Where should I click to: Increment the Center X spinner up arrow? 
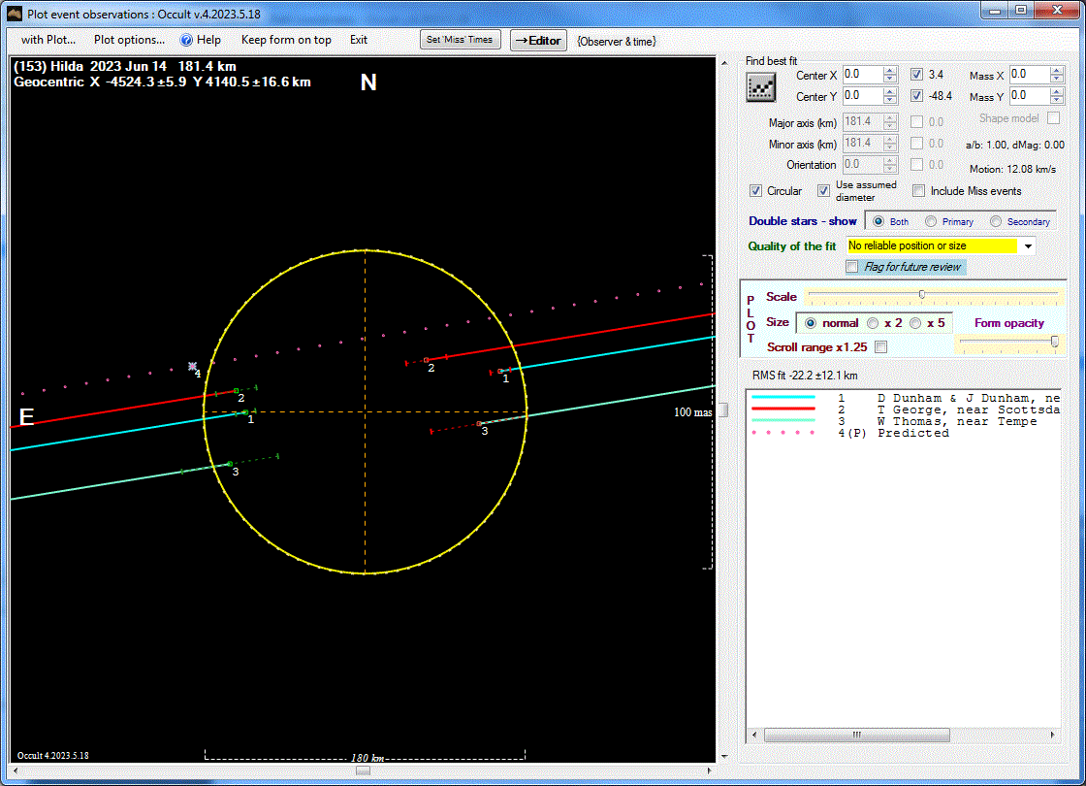point(890,71)
